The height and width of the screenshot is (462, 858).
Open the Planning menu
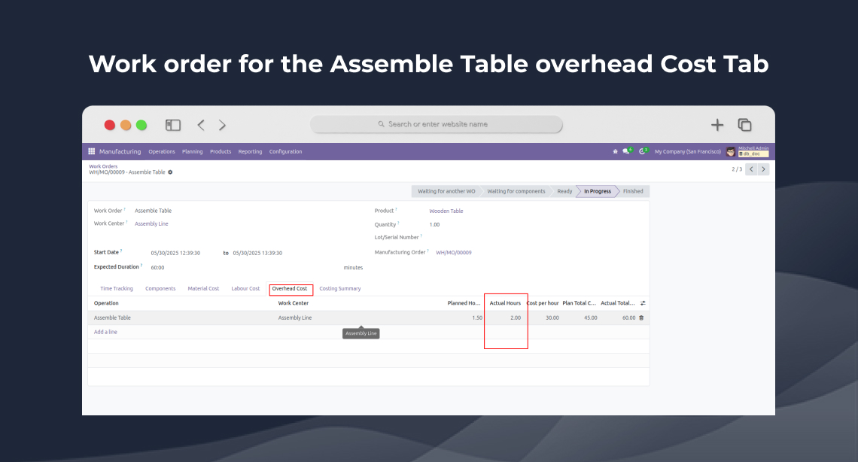pyautogui.click(x=192, y=151)
